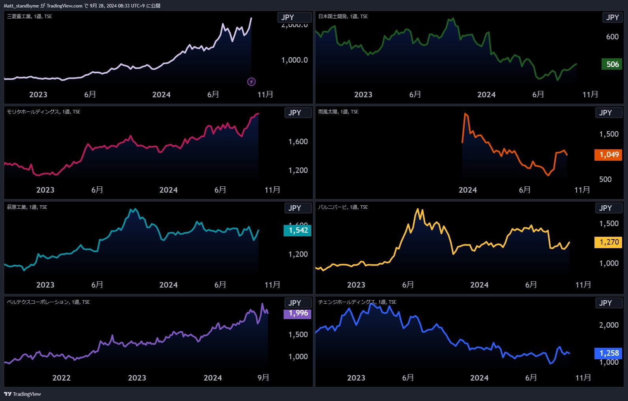Select the チェンジホールディングス chart title
The image size is (628, 401).
(x=346, y=302)
